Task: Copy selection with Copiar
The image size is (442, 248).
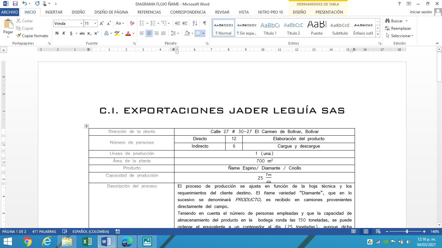Action: click(25, 28)
